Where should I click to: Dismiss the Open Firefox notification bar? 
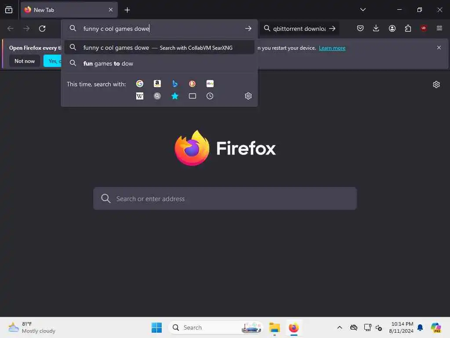439,48
